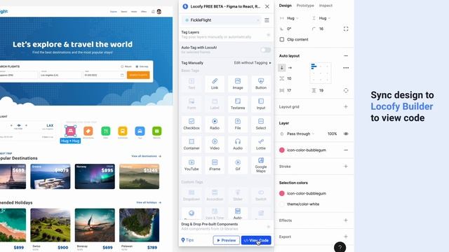Image resolution: width=449 pixels, height=252 pixels.
Task: Remove auto layout with minus button
Action: click(x=346, y=56)
